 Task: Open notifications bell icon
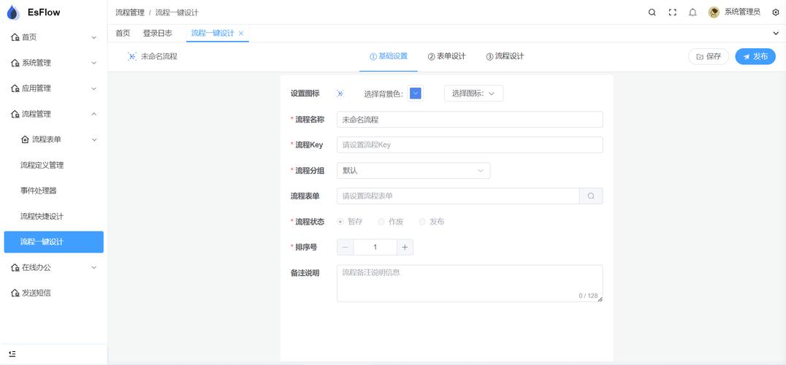tap(692, 12)
